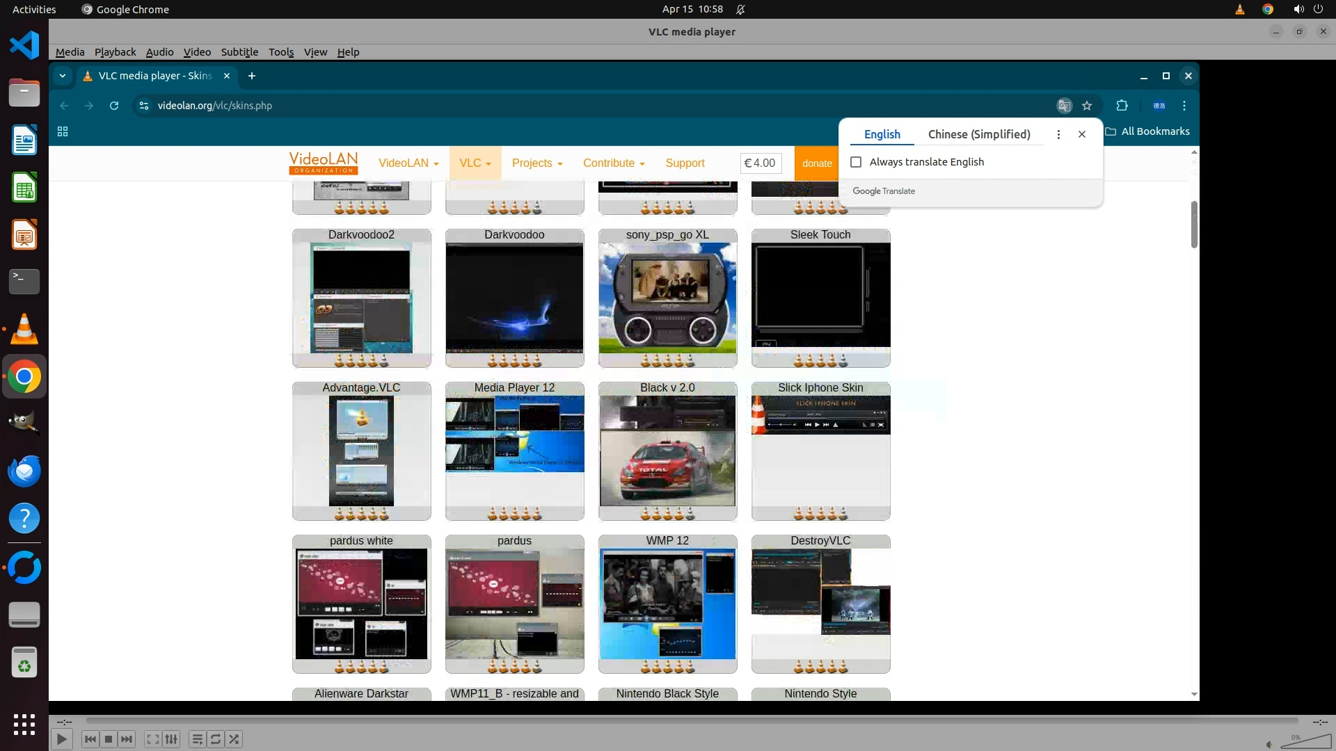Screen dimensions: 1336x751
Task: Toggle VLC loop mode
Action: (216, 739)
